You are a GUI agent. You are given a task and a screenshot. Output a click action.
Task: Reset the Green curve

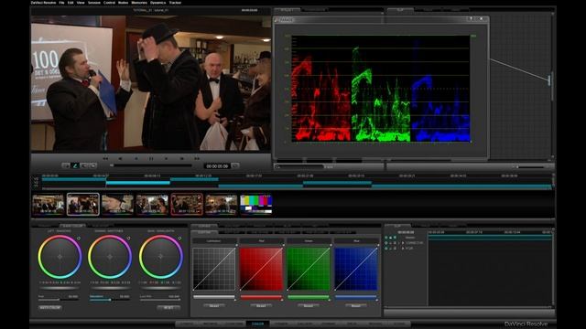309,305
